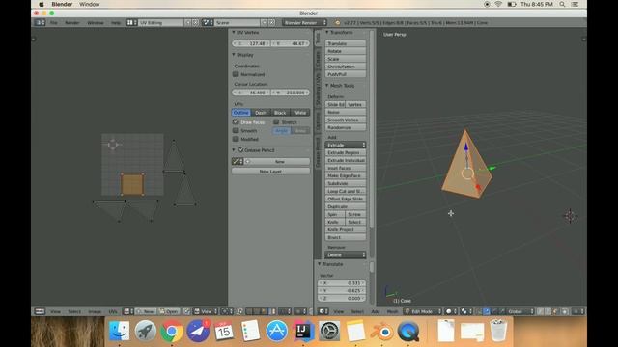Enable the Normalized coordinates checkbox
This screenshot has width=618, height=347.
coord(236,74)
